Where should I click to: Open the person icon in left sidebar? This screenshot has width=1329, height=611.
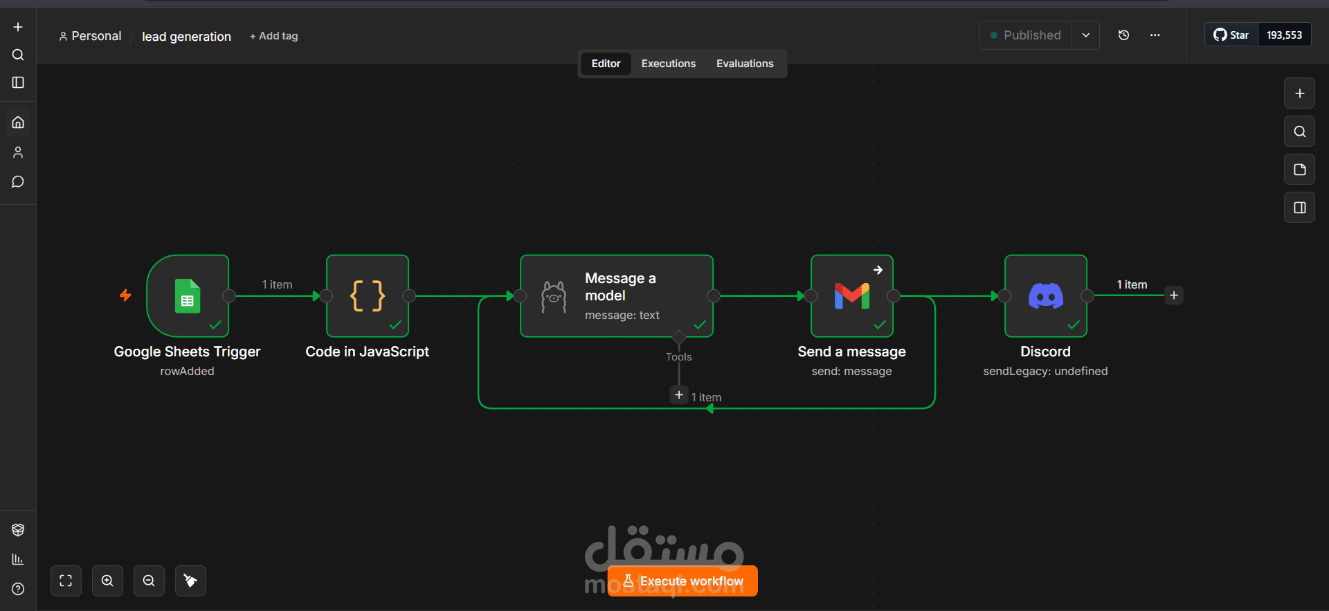[x=18, y=152]
